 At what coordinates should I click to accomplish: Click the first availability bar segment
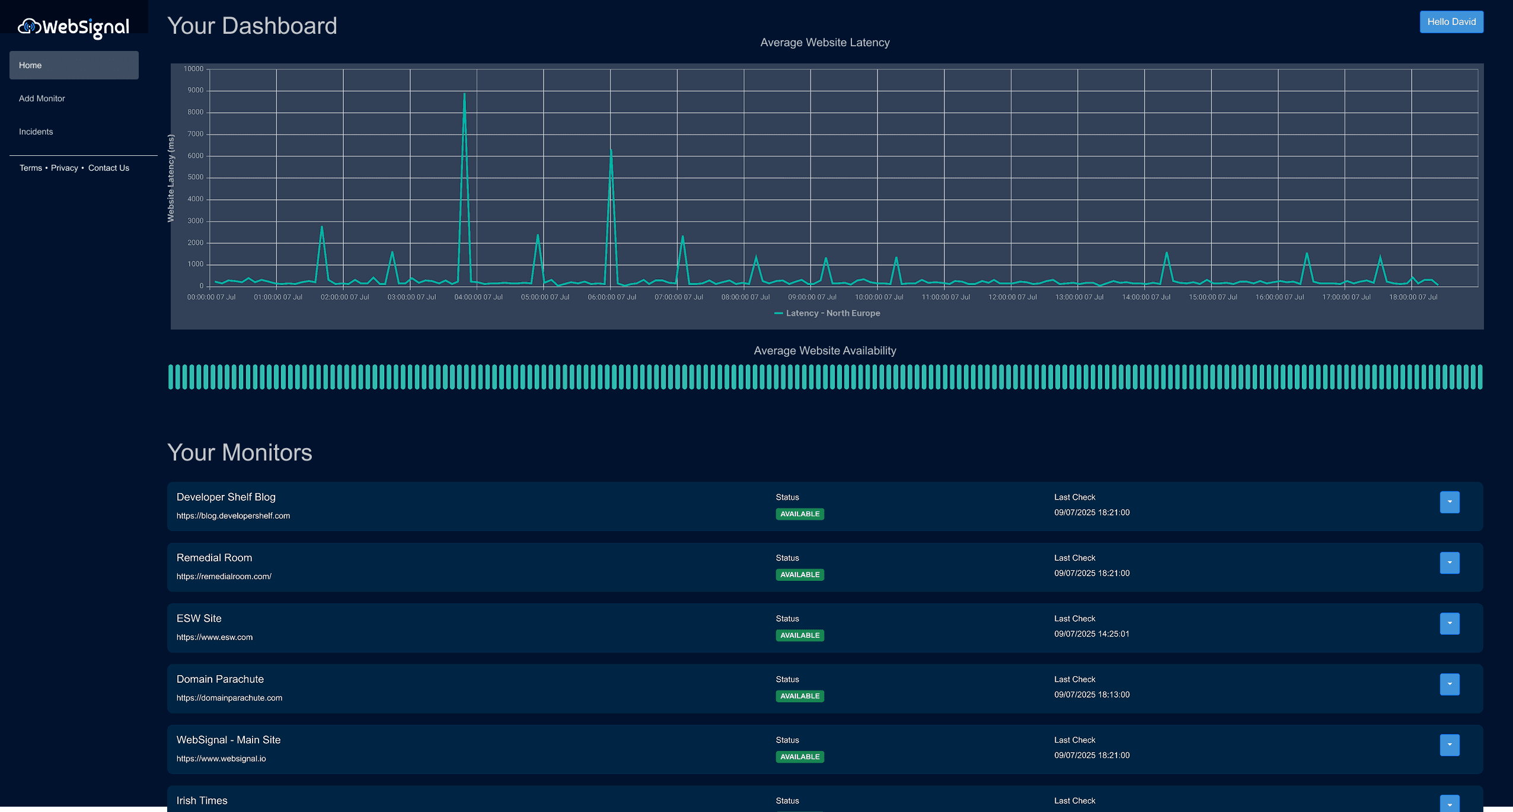[171, 377]
